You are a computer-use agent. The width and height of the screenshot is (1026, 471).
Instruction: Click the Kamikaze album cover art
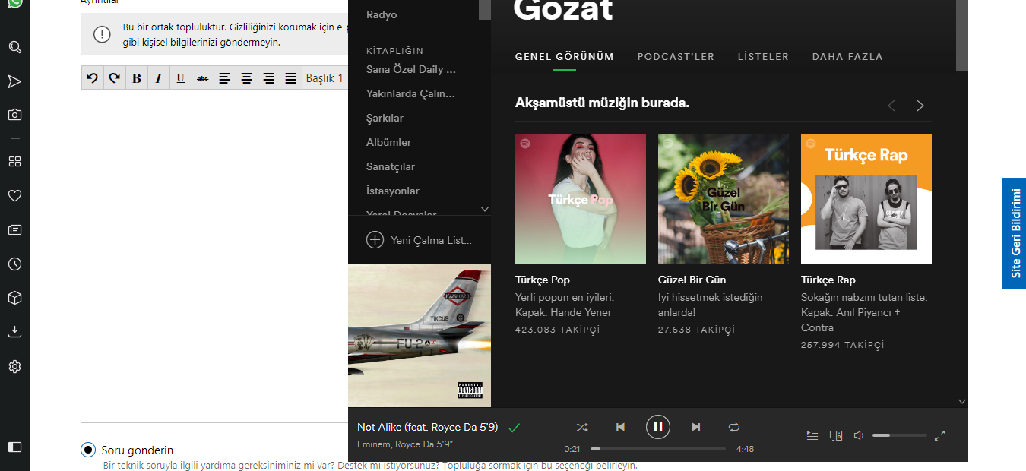click(x=420, y=336)
